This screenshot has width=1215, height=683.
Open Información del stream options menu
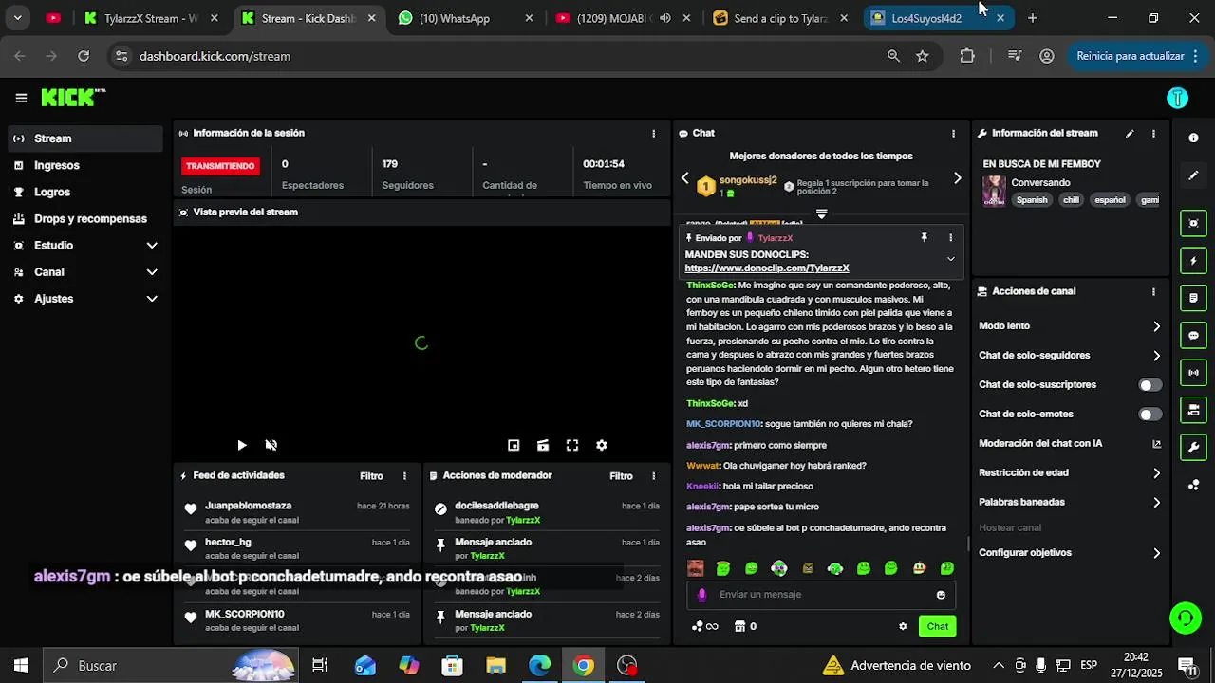tap(1153, 134)
